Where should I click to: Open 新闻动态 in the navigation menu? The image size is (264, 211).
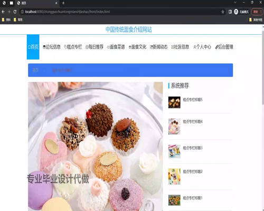159,47
